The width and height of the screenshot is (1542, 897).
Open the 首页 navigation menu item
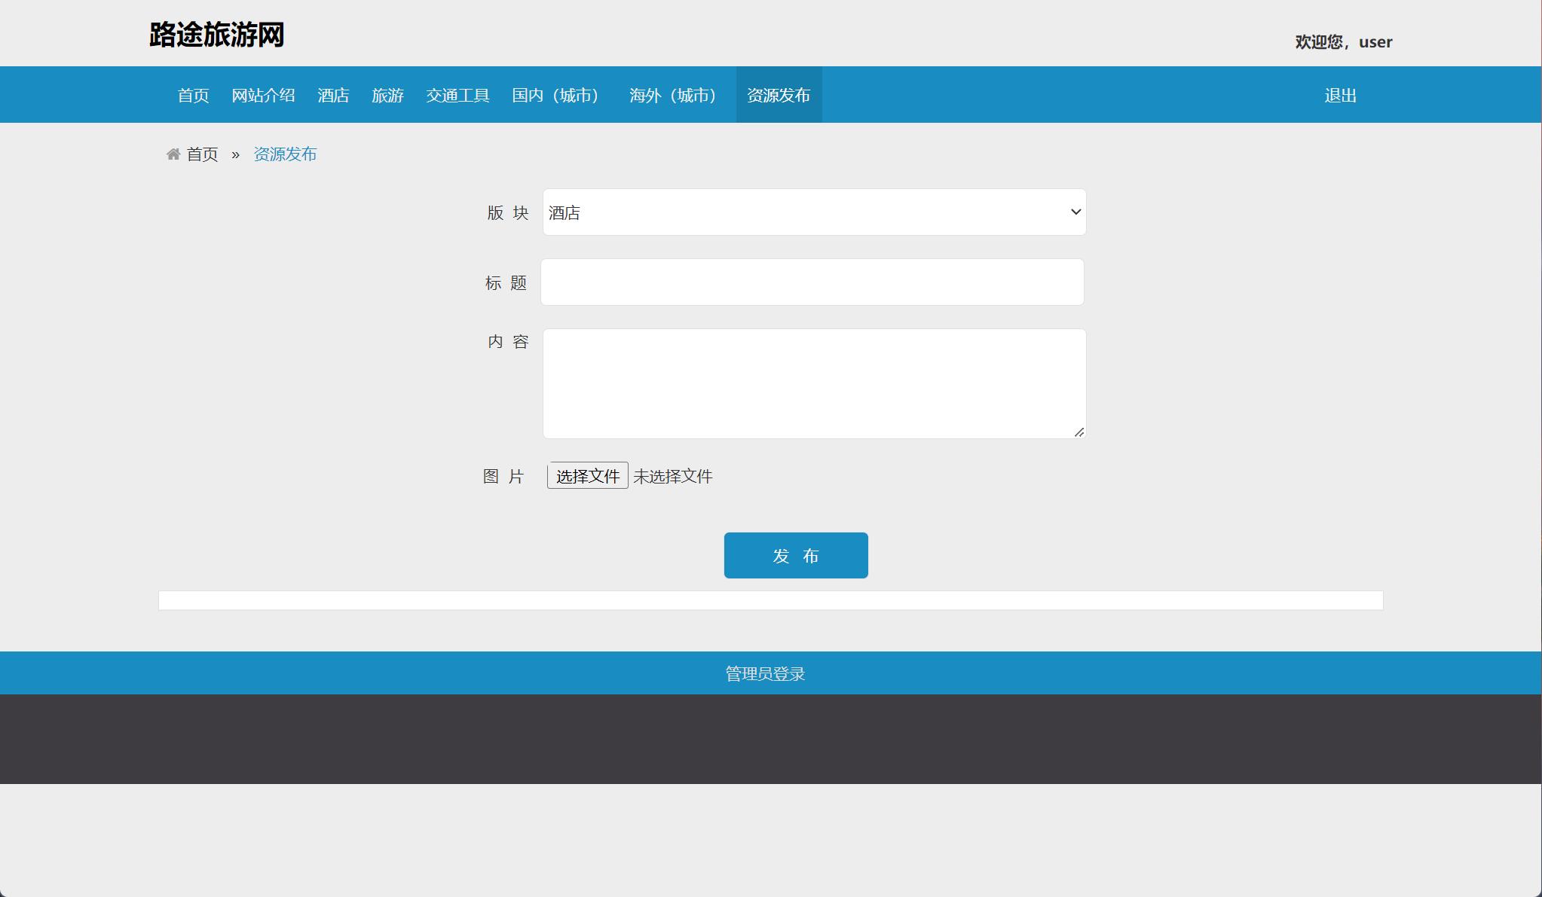coord(193,96)
